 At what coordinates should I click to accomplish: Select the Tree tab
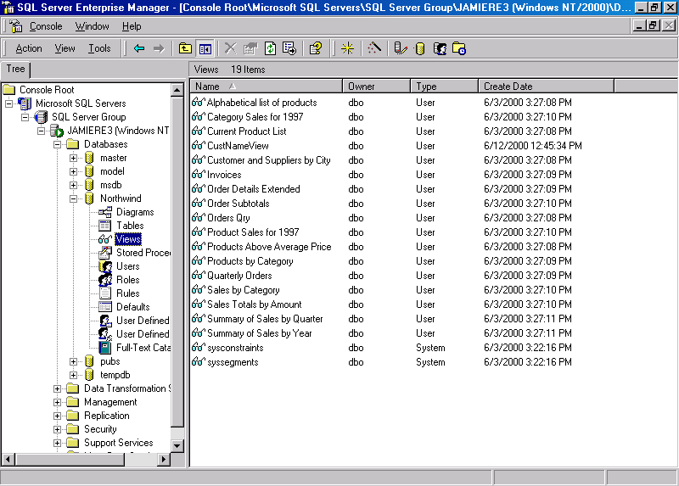tap(15, 69)
